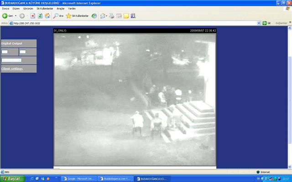Screen dimensions: 292x182
Task: Refresh the page using toolbar icon
Action: [x=40, y=15]
